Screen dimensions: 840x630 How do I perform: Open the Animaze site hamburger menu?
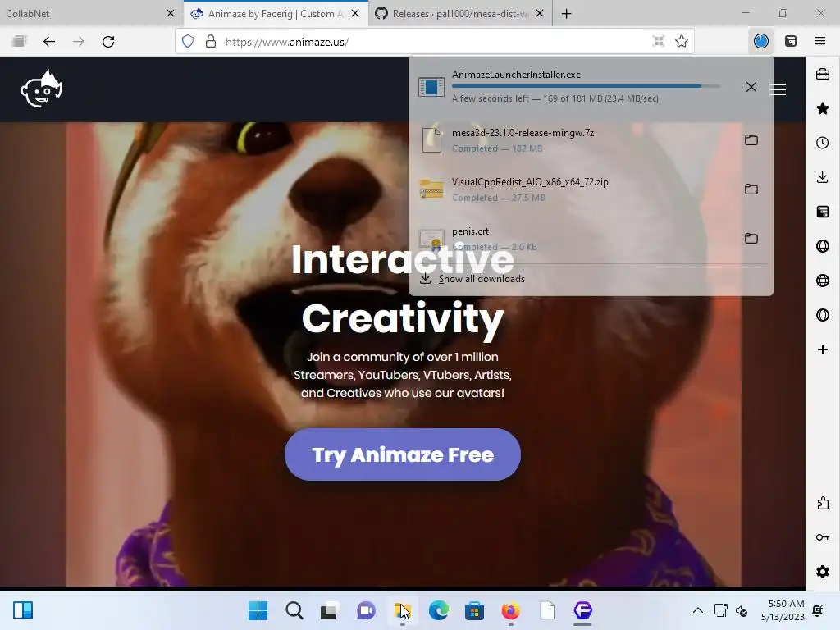[778, 89]
